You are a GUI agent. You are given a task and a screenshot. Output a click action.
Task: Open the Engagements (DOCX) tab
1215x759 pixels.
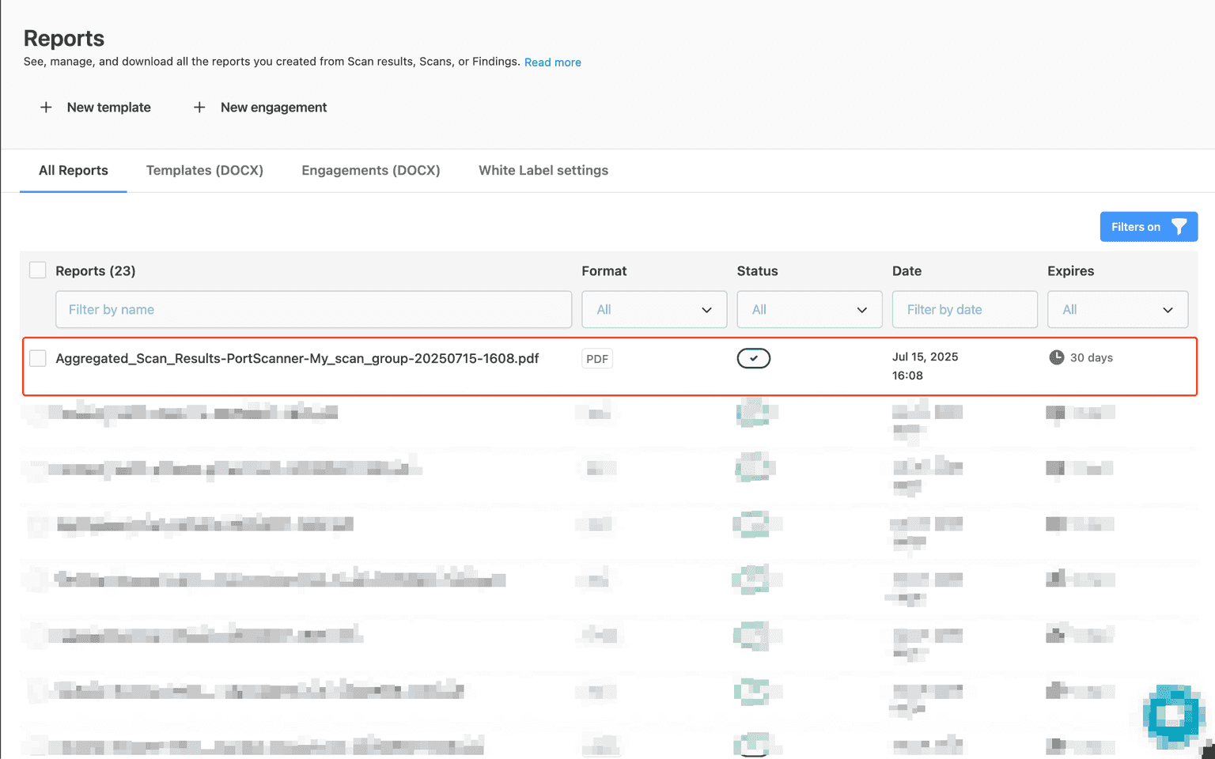point(370,171)
